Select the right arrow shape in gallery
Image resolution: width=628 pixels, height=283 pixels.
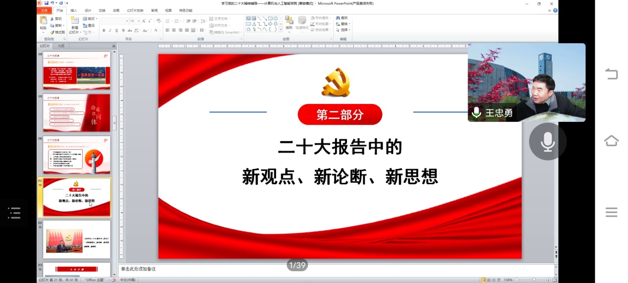(x=270, y=24)
